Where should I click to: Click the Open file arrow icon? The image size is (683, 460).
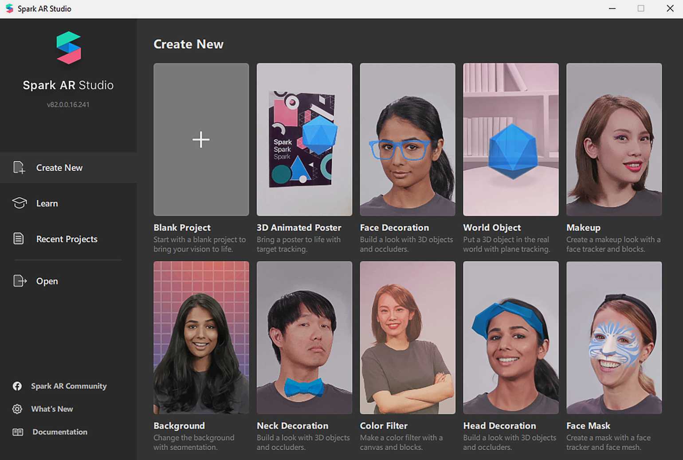coord(20,281)
